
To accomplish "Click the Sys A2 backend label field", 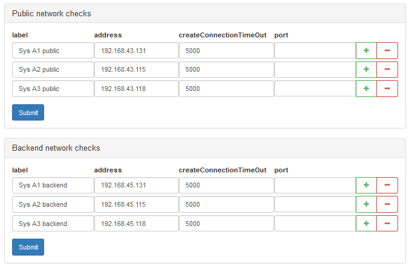I will tap(53, 204).
